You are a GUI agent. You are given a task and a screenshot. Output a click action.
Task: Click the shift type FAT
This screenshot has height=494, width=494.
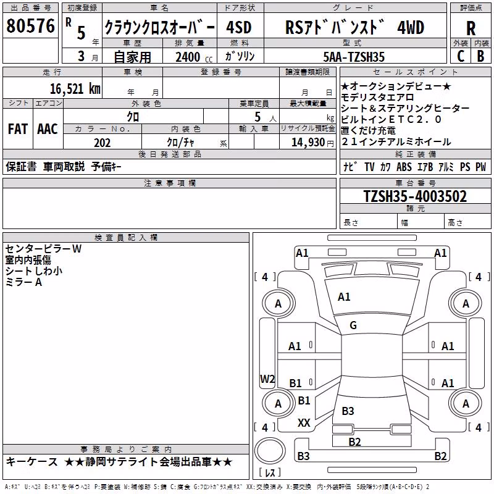[x=18, y=129]
